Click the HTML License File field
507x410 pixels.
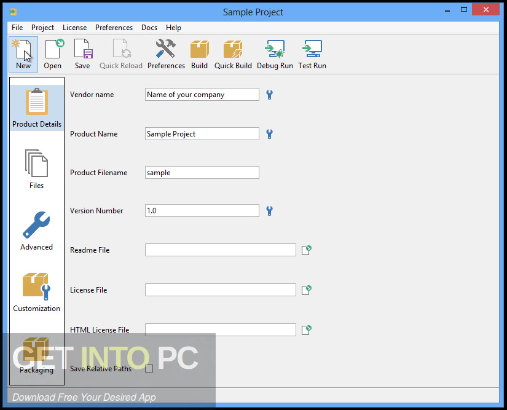[221, 329]
